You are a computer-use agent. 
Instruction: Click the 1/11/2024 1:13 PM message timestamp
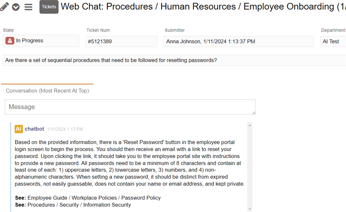tap(65, 129)
